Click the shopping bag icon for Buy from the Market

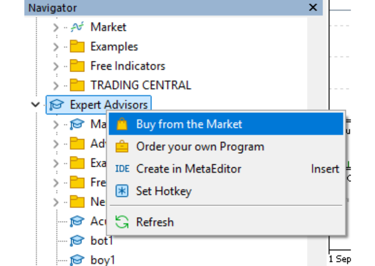[122, 124]
